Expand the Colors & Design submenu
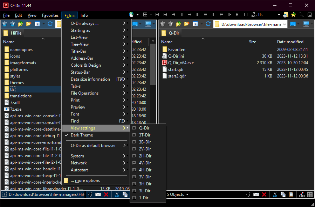 click(x=85, y=65)
